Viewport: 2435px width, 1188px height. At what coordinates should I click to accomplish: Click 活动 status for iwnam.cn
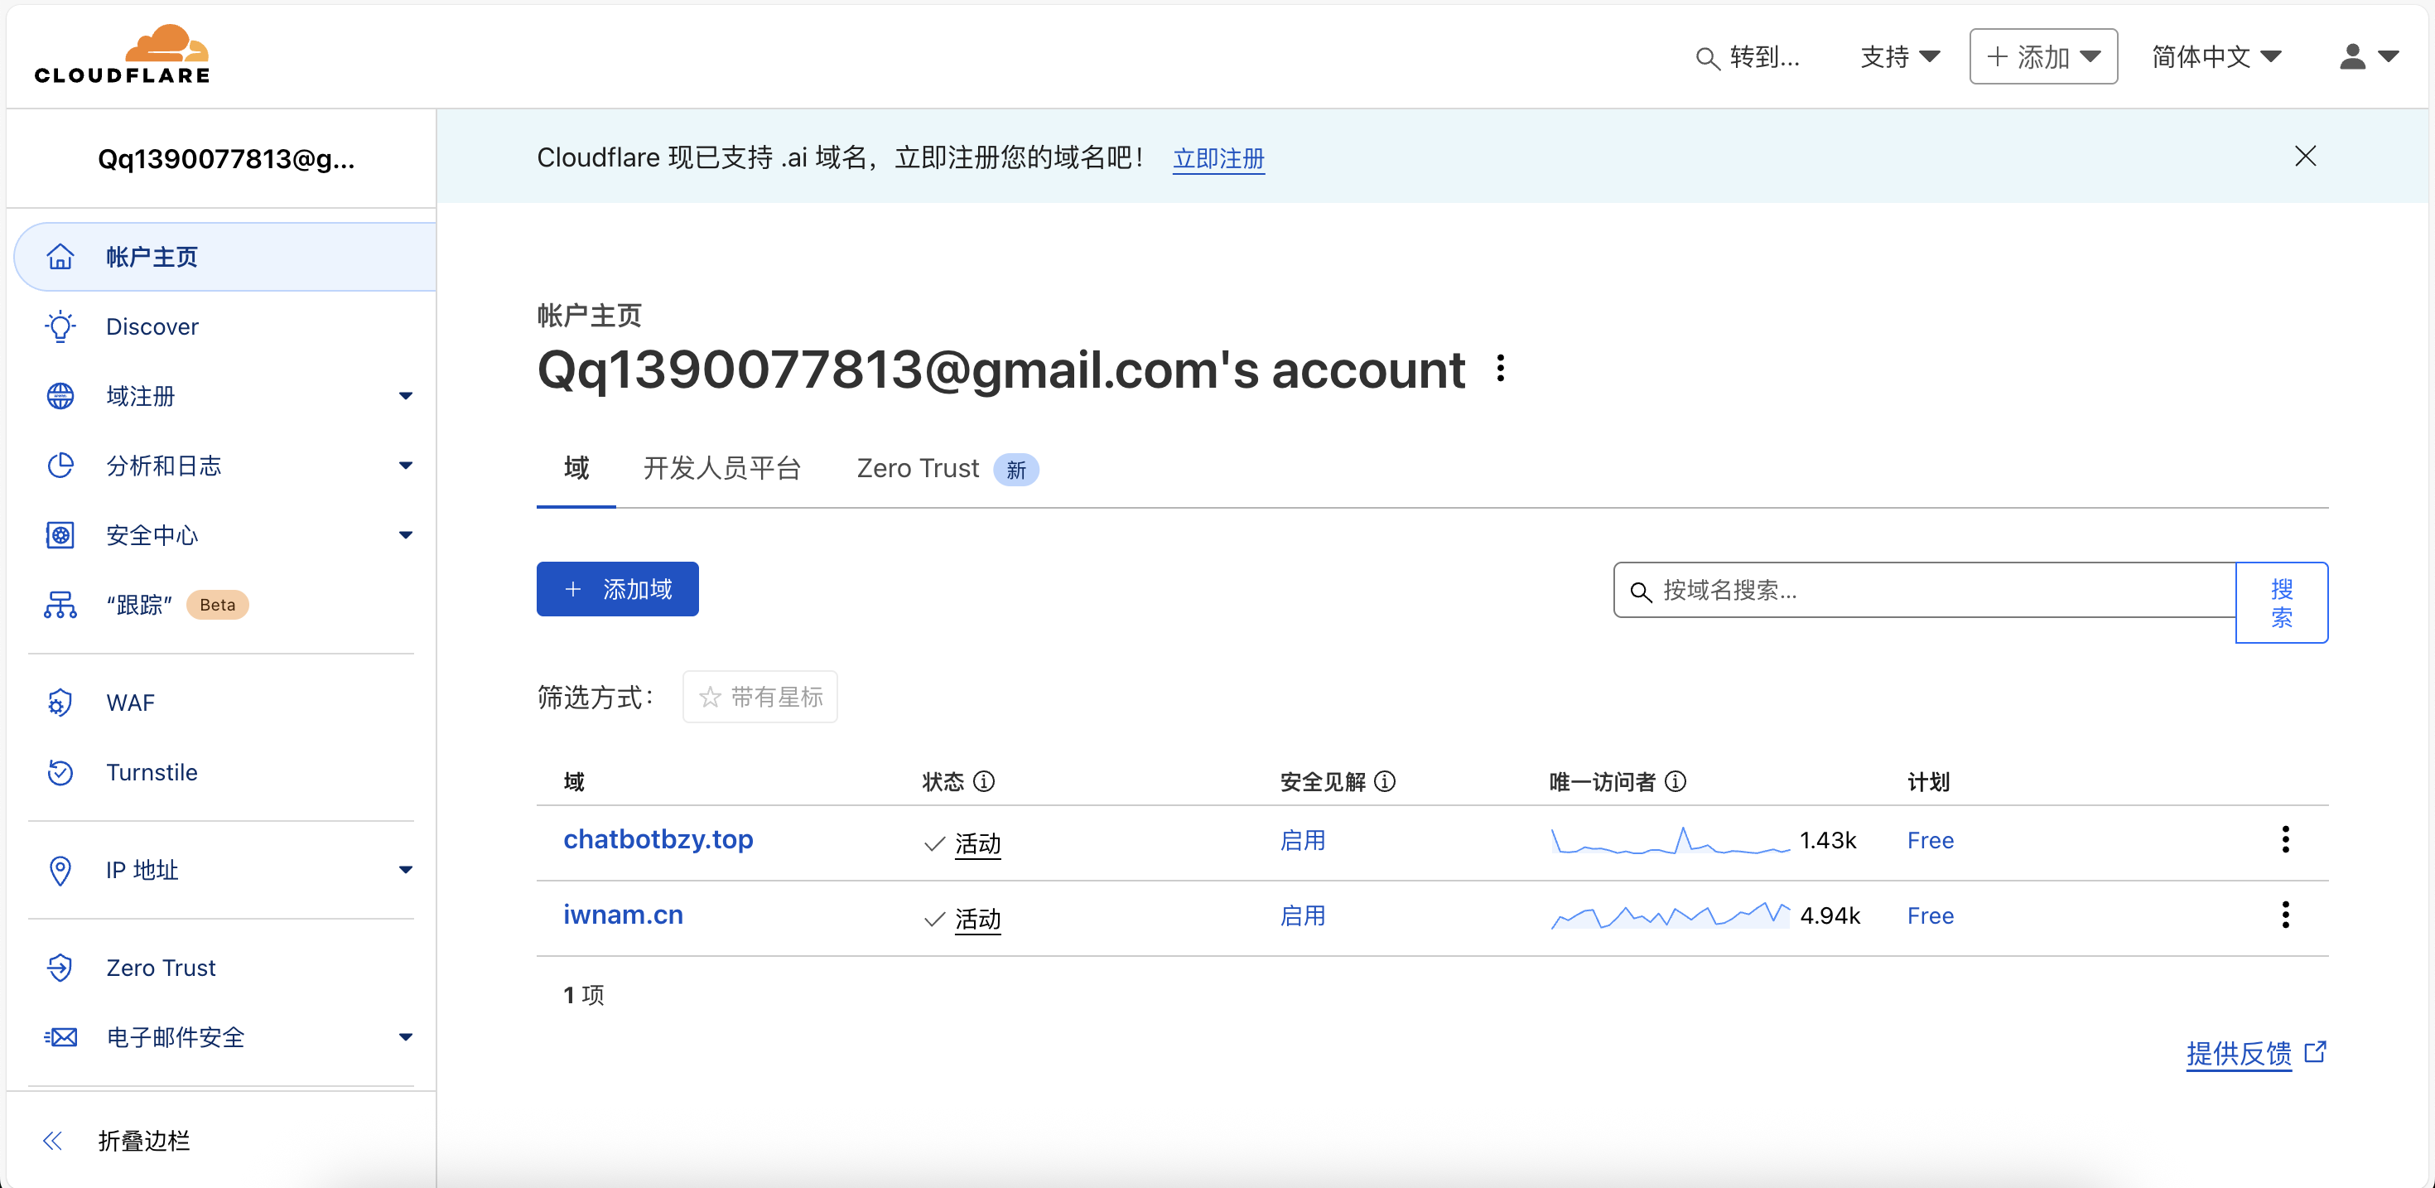coord(977,919)
